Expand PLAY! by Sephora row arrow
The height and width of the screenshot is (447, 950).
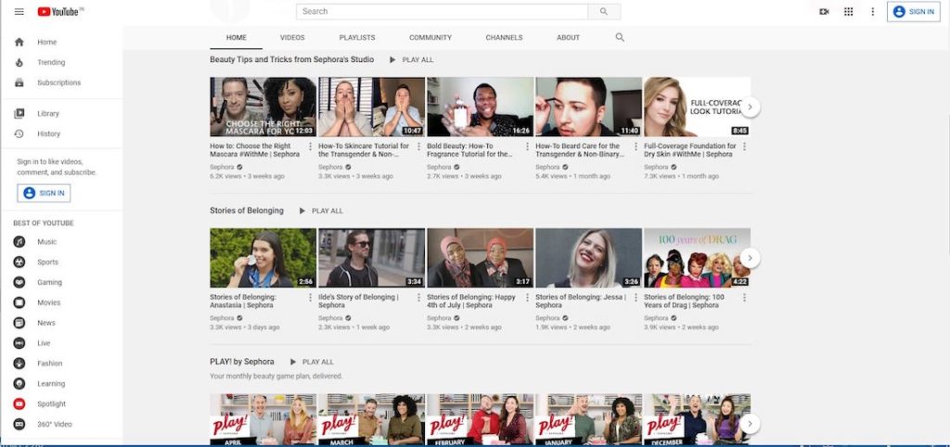click(751, 424)
